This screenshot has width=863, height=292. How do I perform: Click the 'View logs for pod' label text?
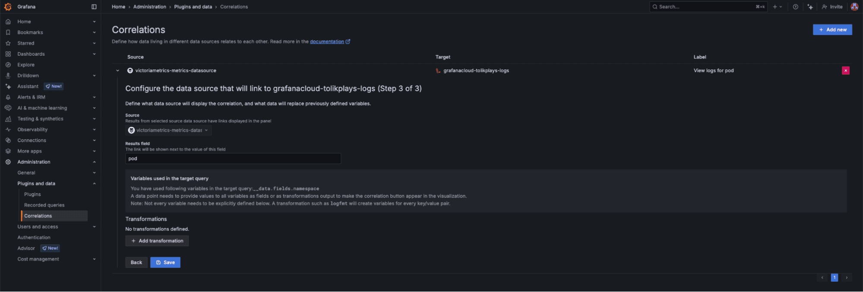[x=714, y=70]
